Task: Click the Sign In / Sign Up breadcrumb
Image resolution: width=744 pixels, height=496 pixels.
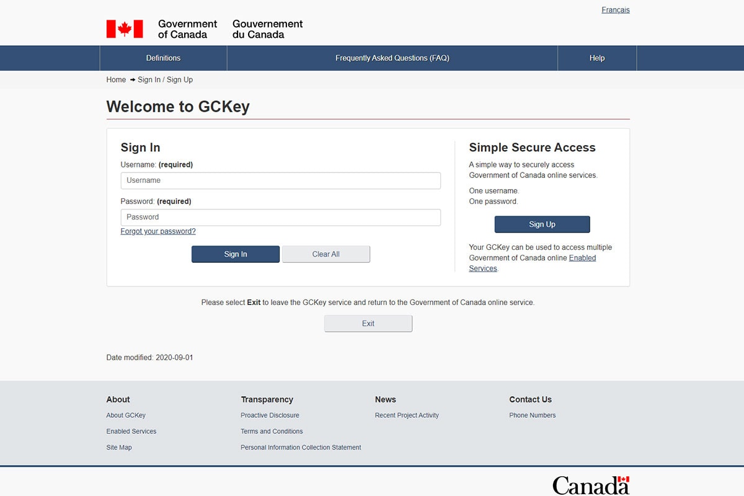Action: click(x=164, y=79)
